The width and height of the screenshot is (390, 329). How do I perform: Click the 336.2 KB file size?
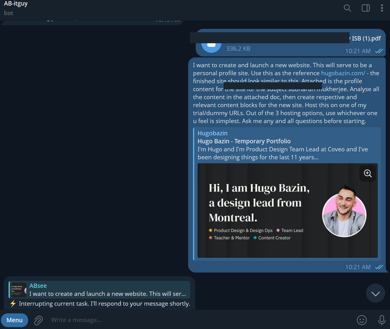[238, 48]
